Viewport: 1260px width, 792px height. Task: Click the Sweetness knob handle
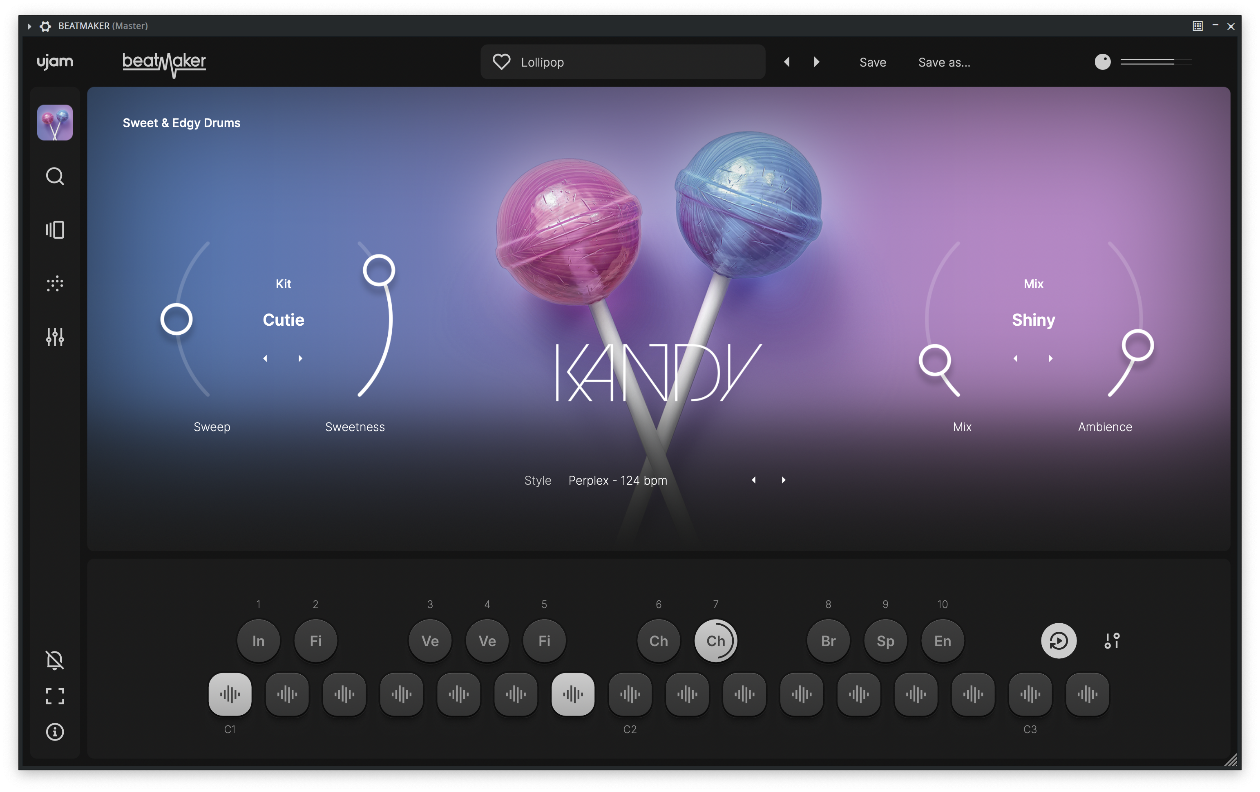(x=379, y=271)
